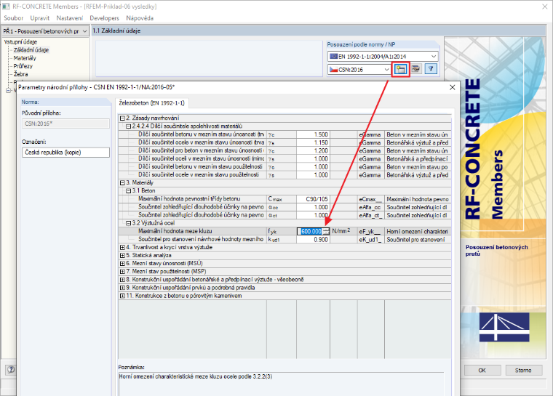Expand section 9. Konstrukční uspořádání prvků
Viewport: 553px width, 396px height.
click(x=122, y=288)
